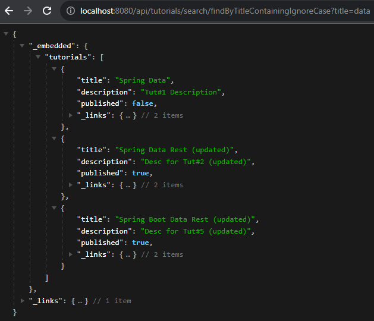Click the value "Spring Boot Data Rest (updated)"

coord(185,219)
